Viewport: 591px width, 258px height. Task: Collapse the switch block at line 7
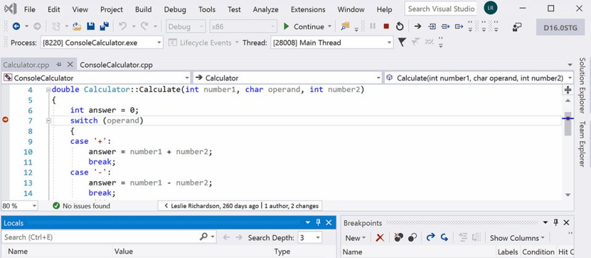[48, 121]
